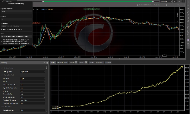Image resolution: width=190 pixels, height=114 pixels.
Task: Collapse the settings panel with top-left chevron
Action: tap(2, 1)
